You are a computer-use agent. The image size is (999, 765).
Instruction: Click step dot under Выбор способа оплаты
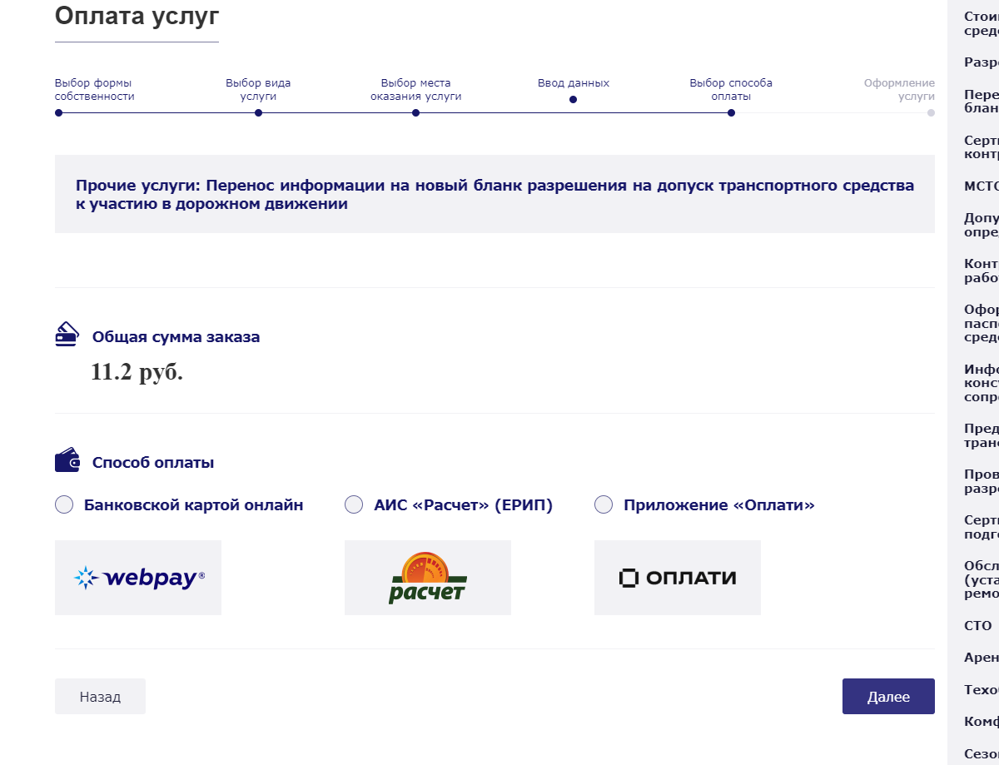coord(731,113)
